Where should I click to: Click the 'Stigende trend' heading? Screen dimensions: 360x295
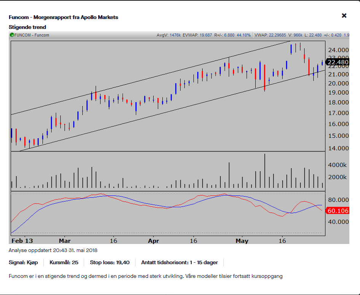[x=27, y=27]
